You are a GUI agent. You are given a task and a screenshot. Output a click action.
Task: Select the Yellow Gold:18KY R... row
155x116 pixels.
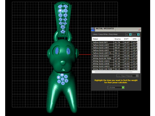coord(115,53)
